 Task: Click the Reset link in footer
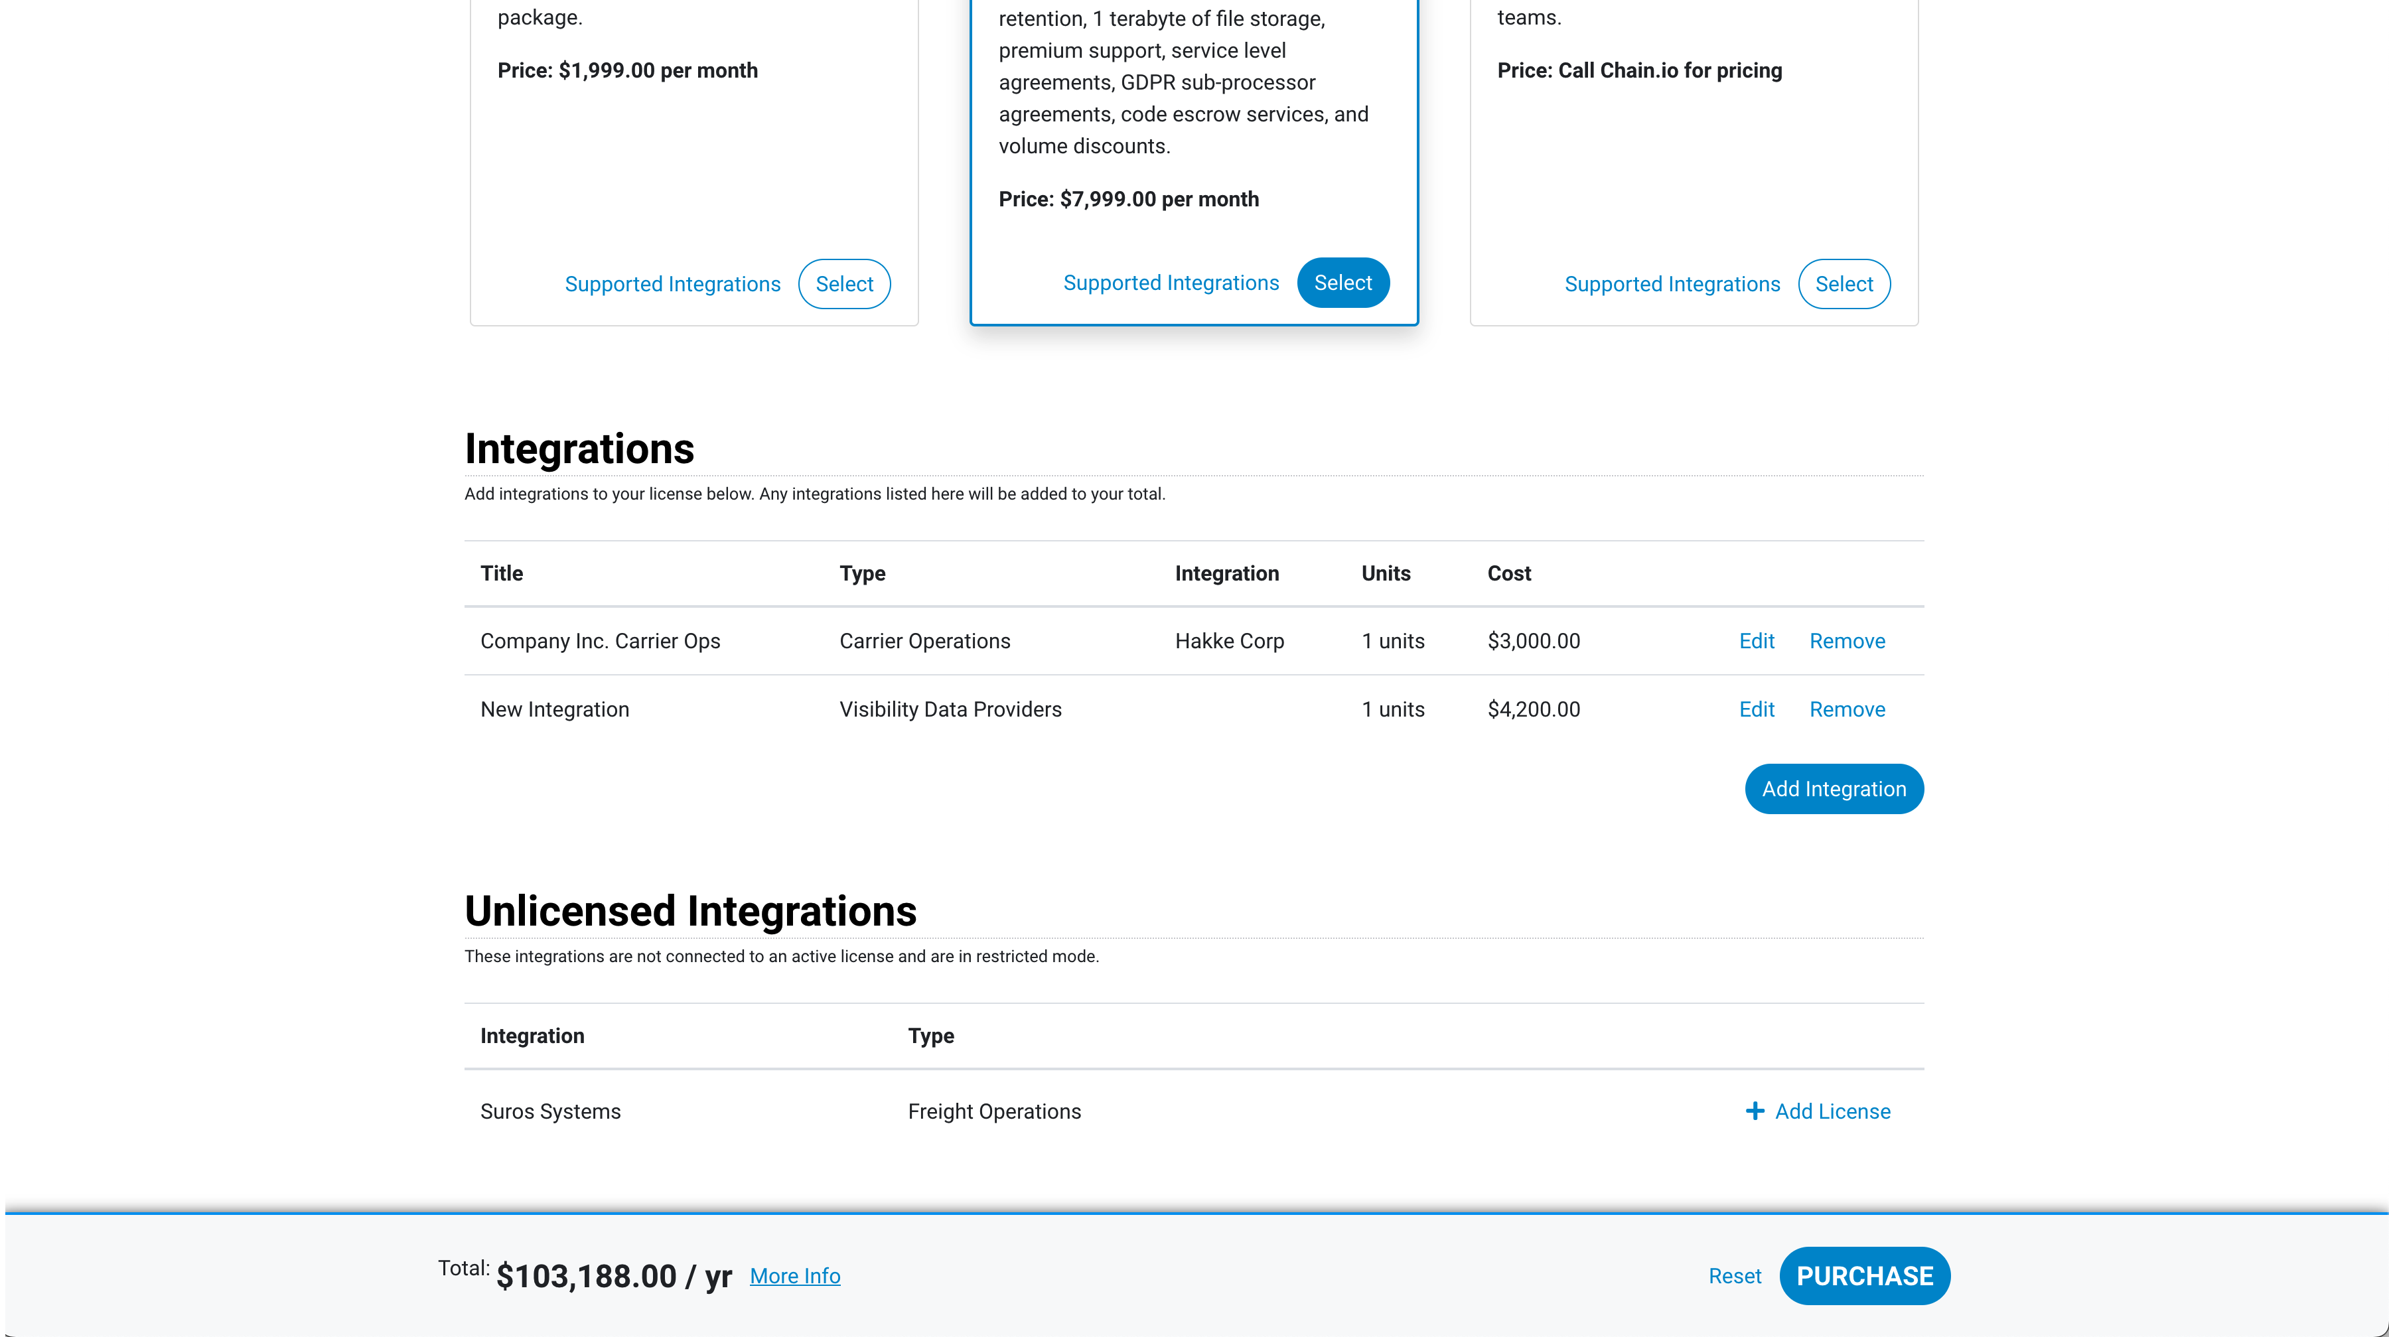coord(1734,1276)
